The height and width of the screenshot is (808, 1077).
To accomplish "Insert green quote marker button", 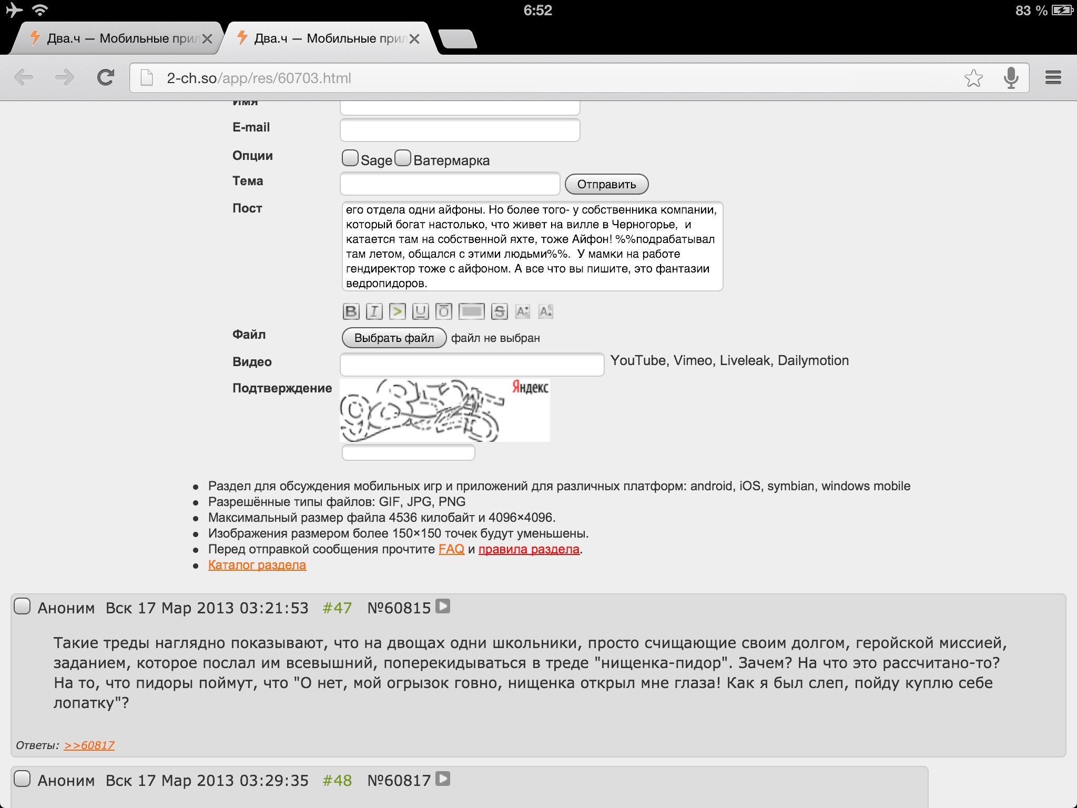I will pos(397,311).
